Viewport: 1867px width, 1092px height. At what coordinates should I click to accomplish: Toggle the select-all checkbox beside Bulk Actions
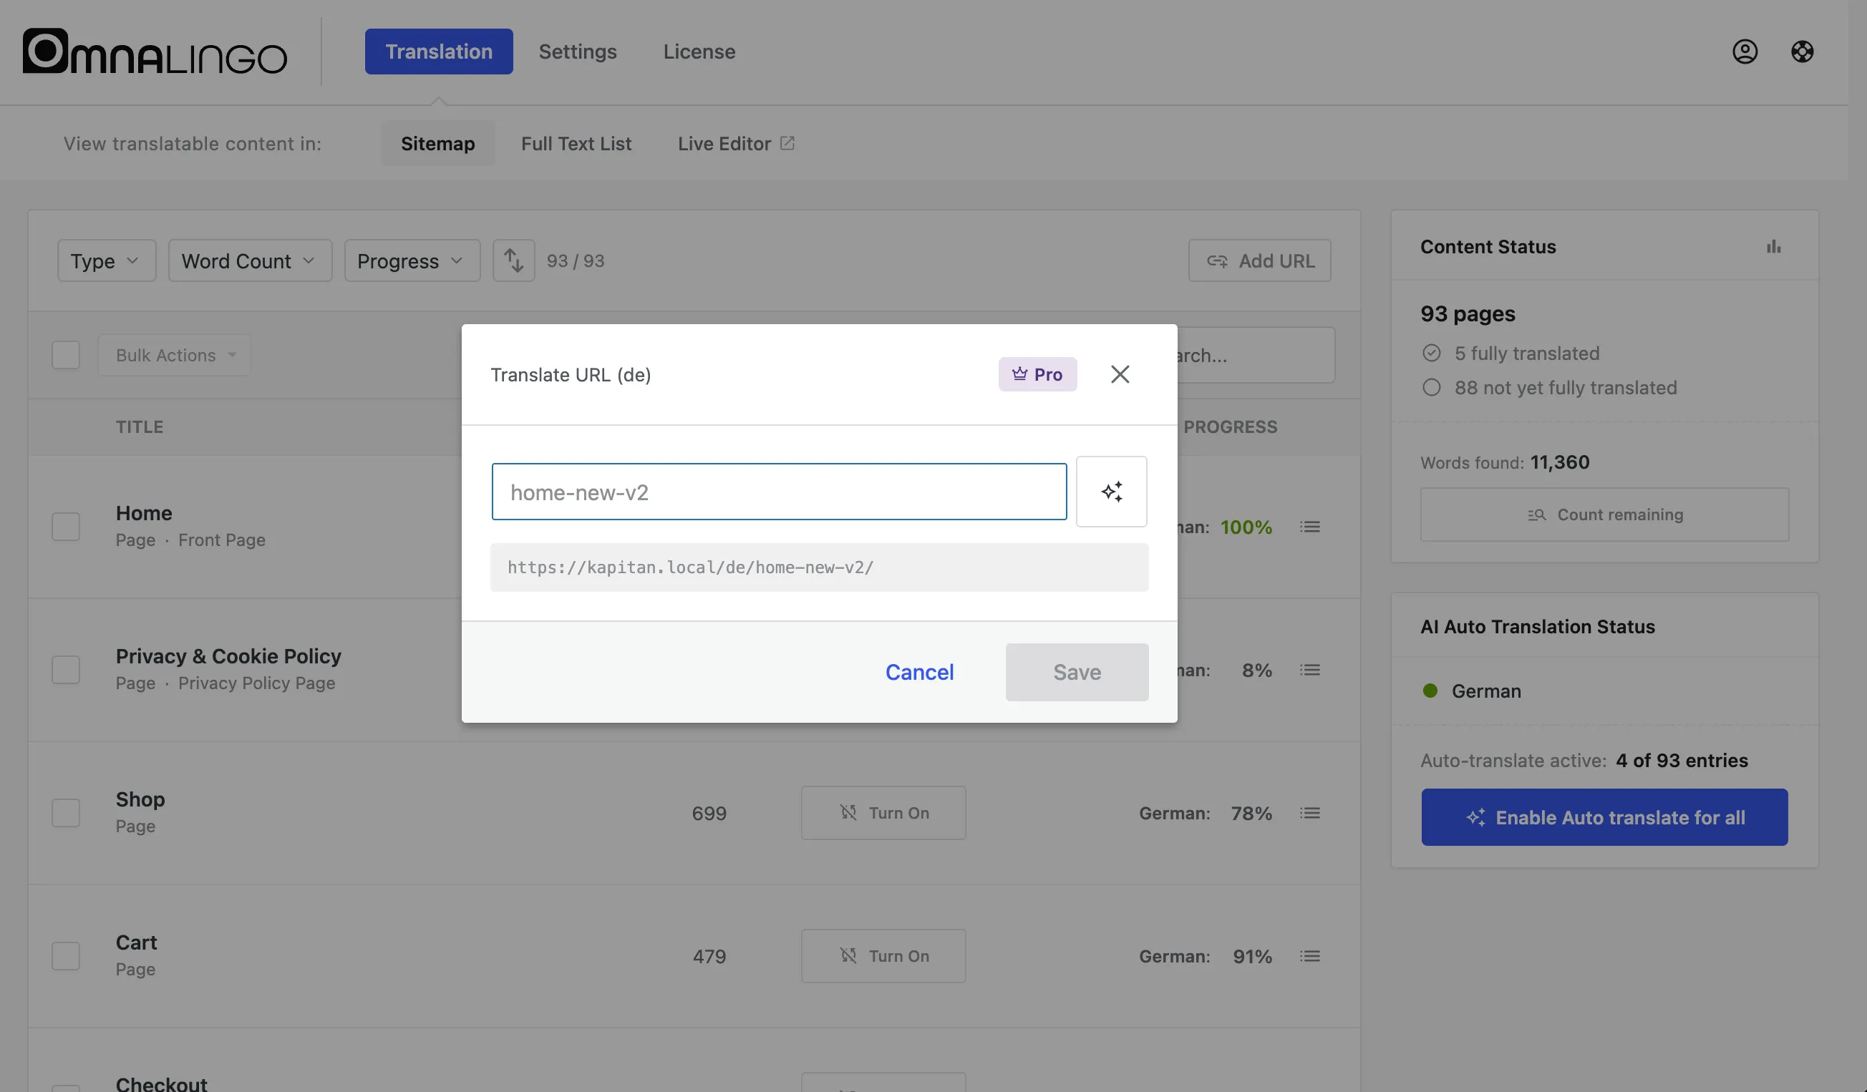coord(66,355)
